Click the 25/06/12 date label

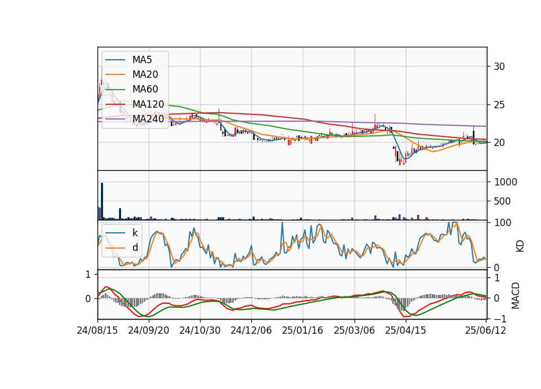(x=485, y=330)
